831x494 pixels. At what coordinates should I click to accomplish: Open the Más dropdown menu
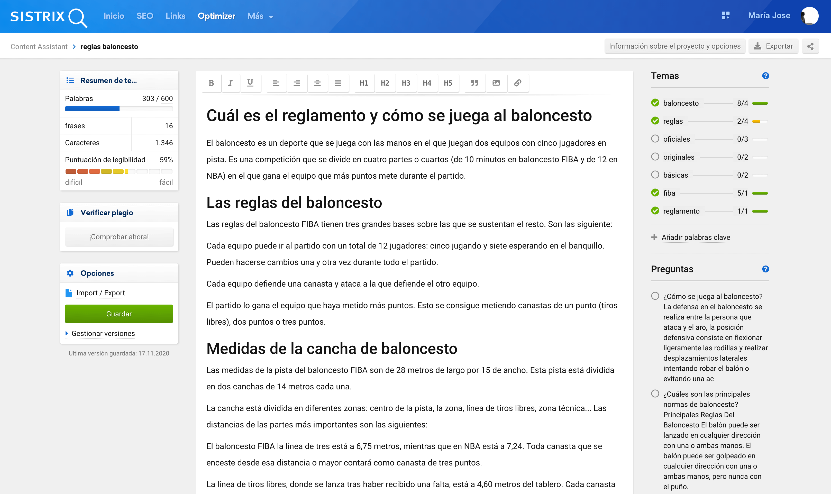click(x=260, y=16)
